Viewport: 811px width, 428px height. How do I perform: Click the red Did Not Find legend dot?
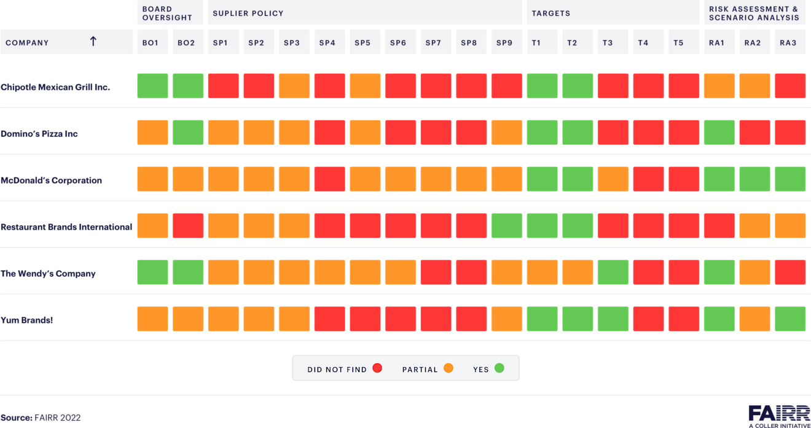(x=377, y=368)
